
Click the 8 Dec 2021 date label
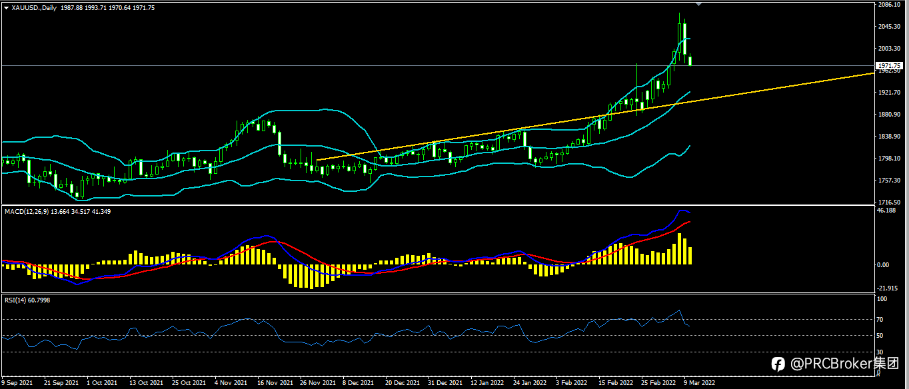pos(359,383)
